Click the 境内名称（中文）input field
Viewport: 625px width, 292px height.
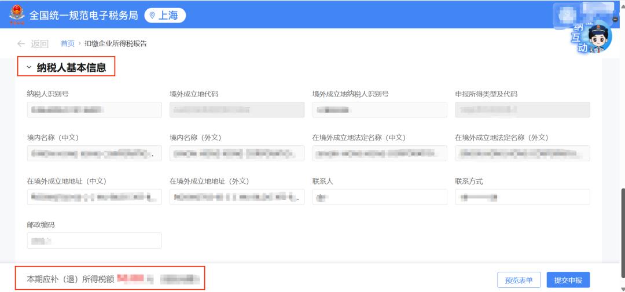(94, 153)
